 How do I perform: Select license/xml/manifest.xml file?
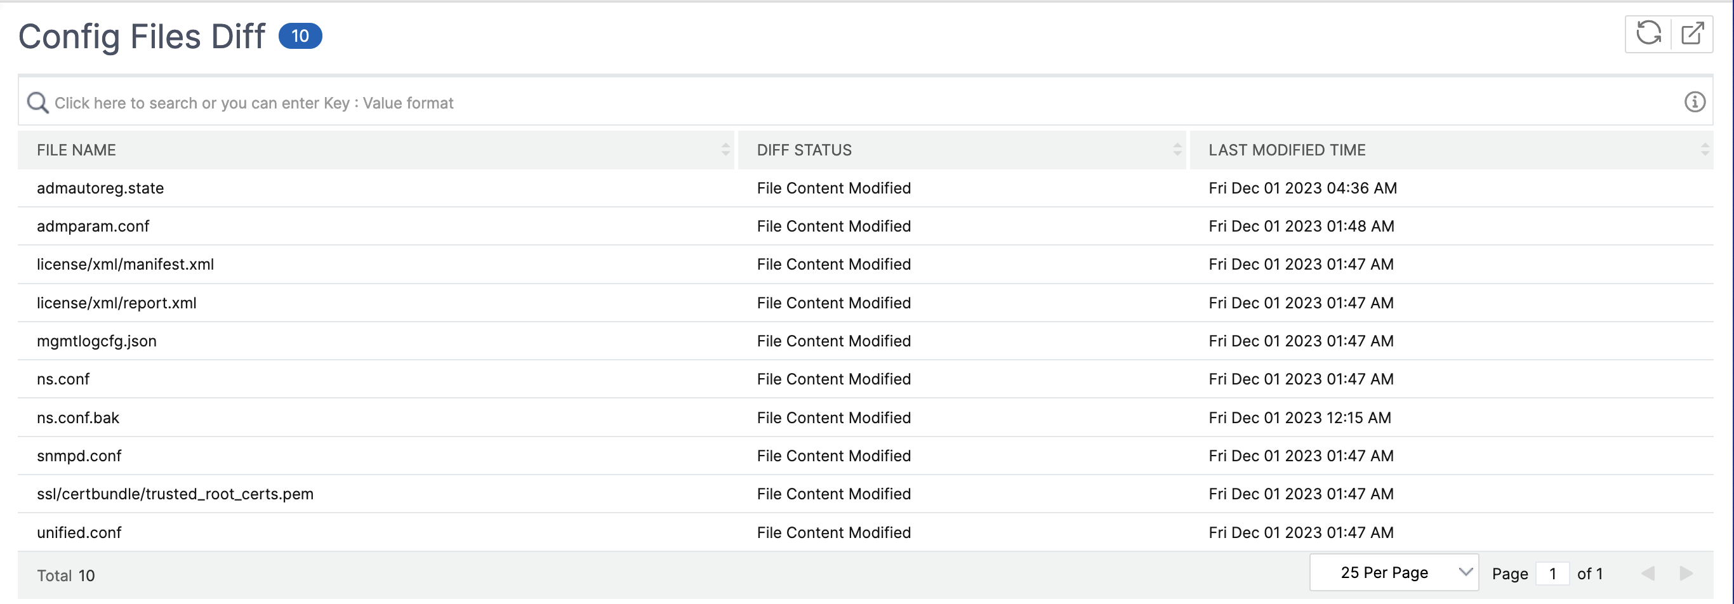point(125,265)
